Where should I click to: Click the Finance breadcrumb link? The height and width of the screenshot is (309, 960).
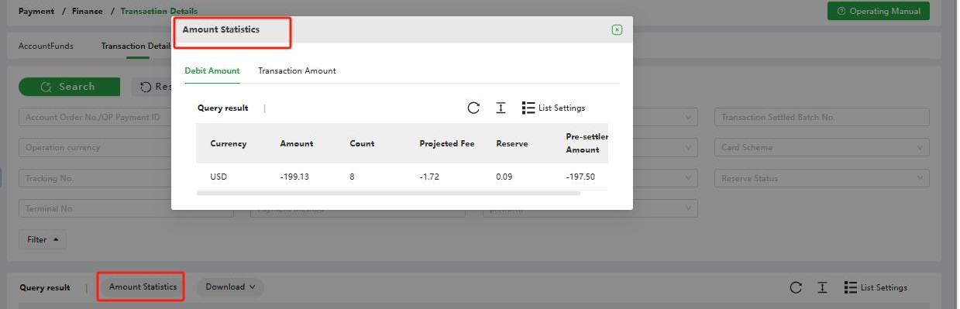click(x=87, y=11)
